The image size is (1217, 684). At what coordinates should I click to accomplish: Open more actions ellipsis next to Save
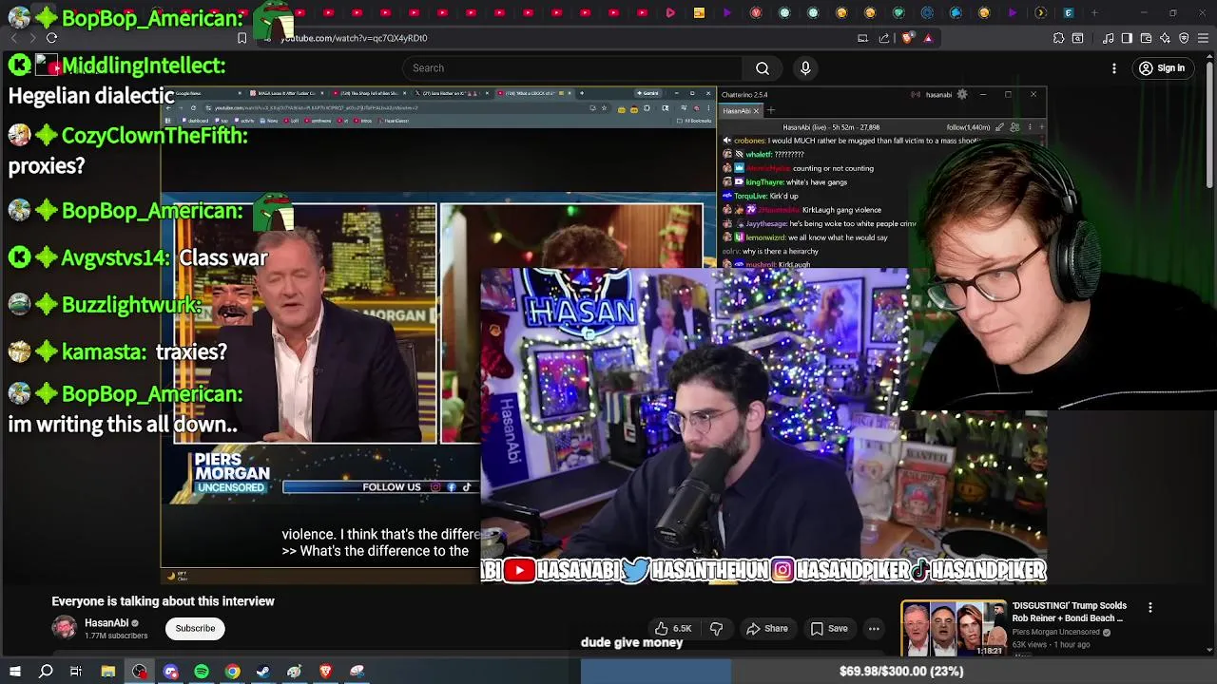point(874,628)
